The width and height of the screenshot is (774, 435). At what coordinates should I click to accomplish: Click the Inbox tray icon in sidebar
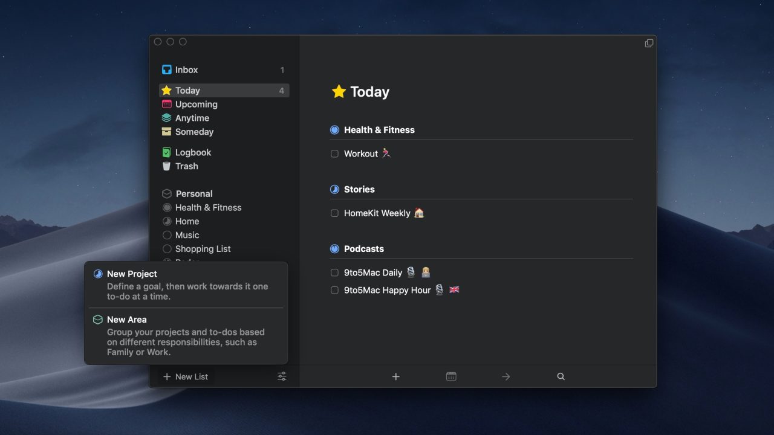pyautogui.click(x=167, y=70)
